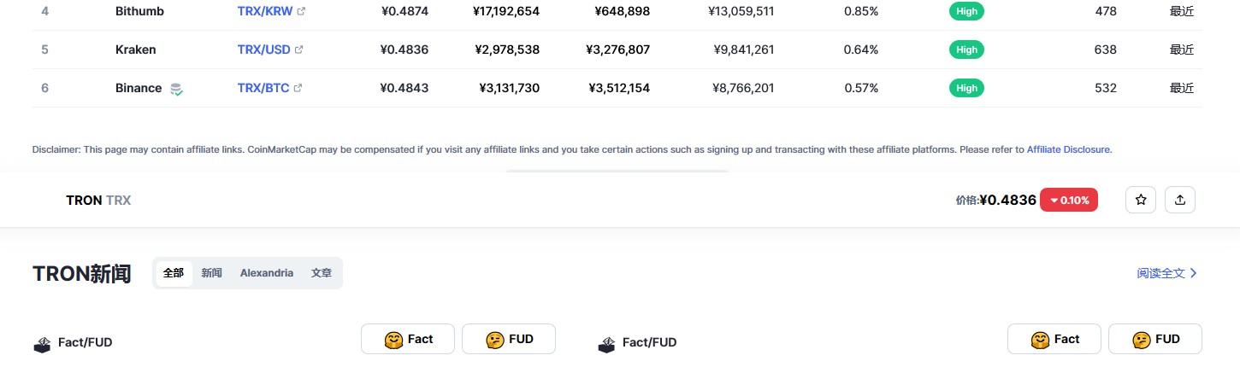Vote FUD on the left news card
Viewport: 1240px width, 367px height.
pyautogui.click(x=509, y=339)
